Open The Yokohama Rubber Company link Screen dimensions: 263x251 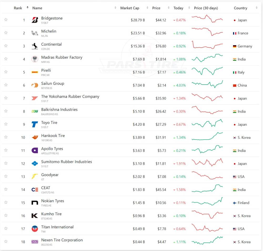70,96
